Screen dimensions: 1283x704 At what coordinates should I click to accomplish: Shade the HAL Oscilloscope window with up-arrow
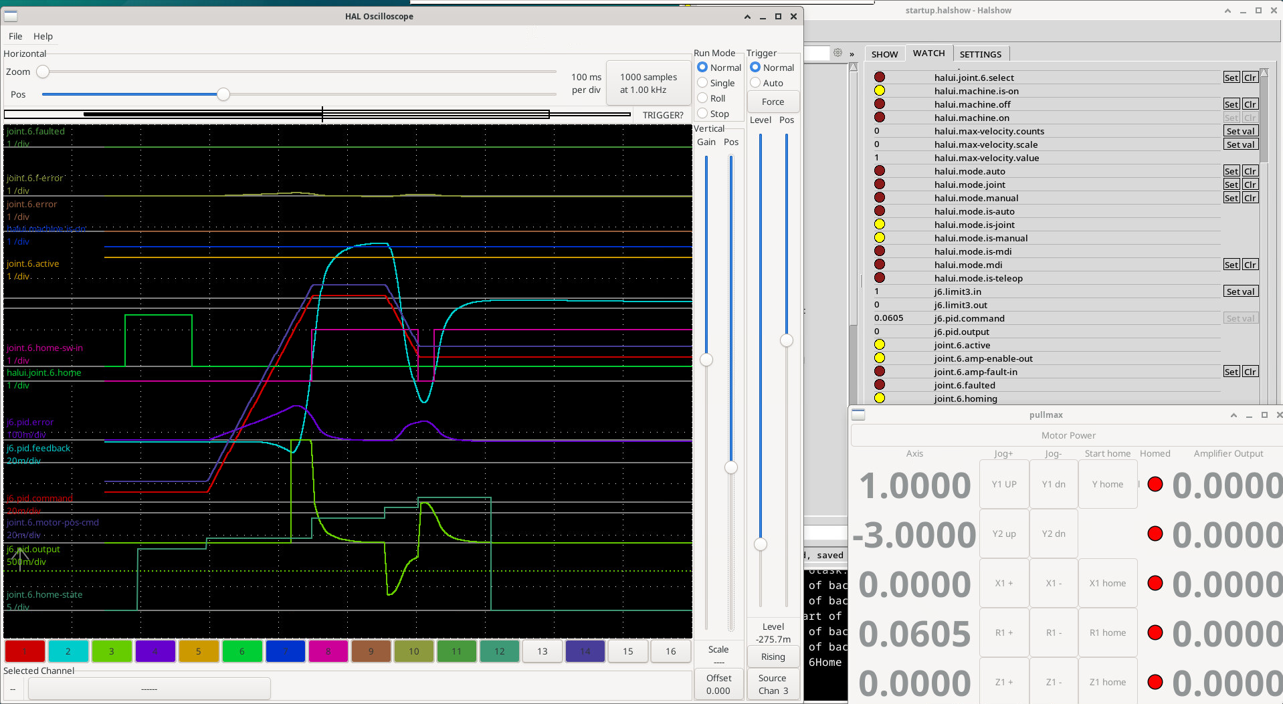[x=747, y=17]
